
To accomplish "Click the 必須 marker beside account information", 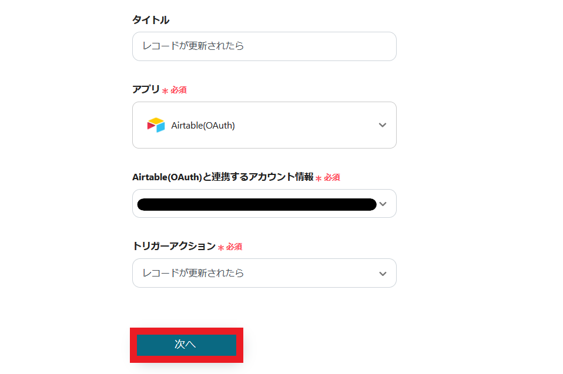I will 332,177.
